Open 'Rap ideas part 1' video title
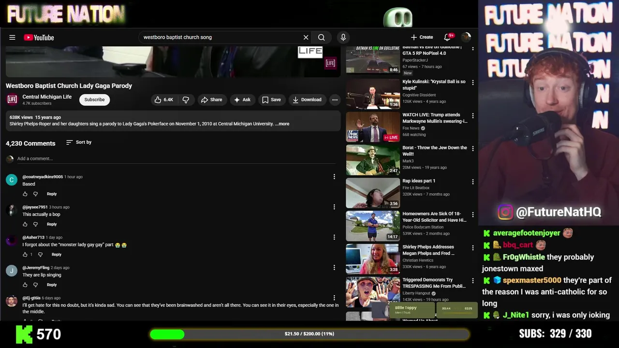619x348 pixels. click(419, 181)
